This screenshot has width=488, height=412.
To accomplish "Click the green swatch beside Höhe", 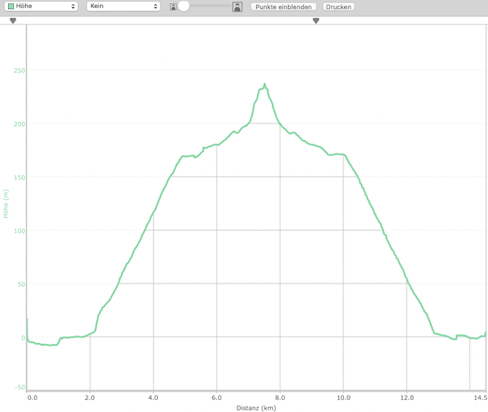I will [10, 7].
